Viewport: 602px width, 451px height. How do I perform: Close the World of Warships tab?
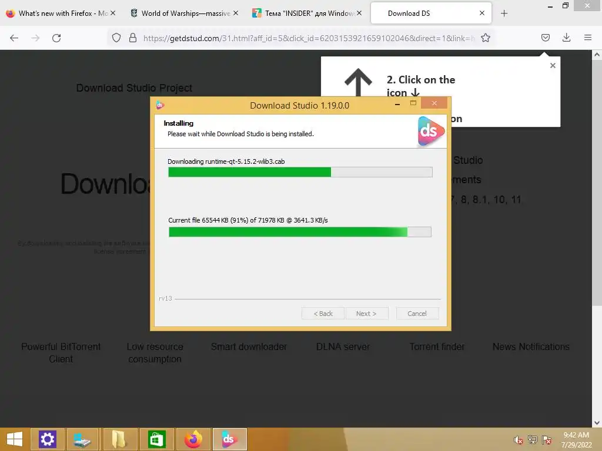coord(236,13)
